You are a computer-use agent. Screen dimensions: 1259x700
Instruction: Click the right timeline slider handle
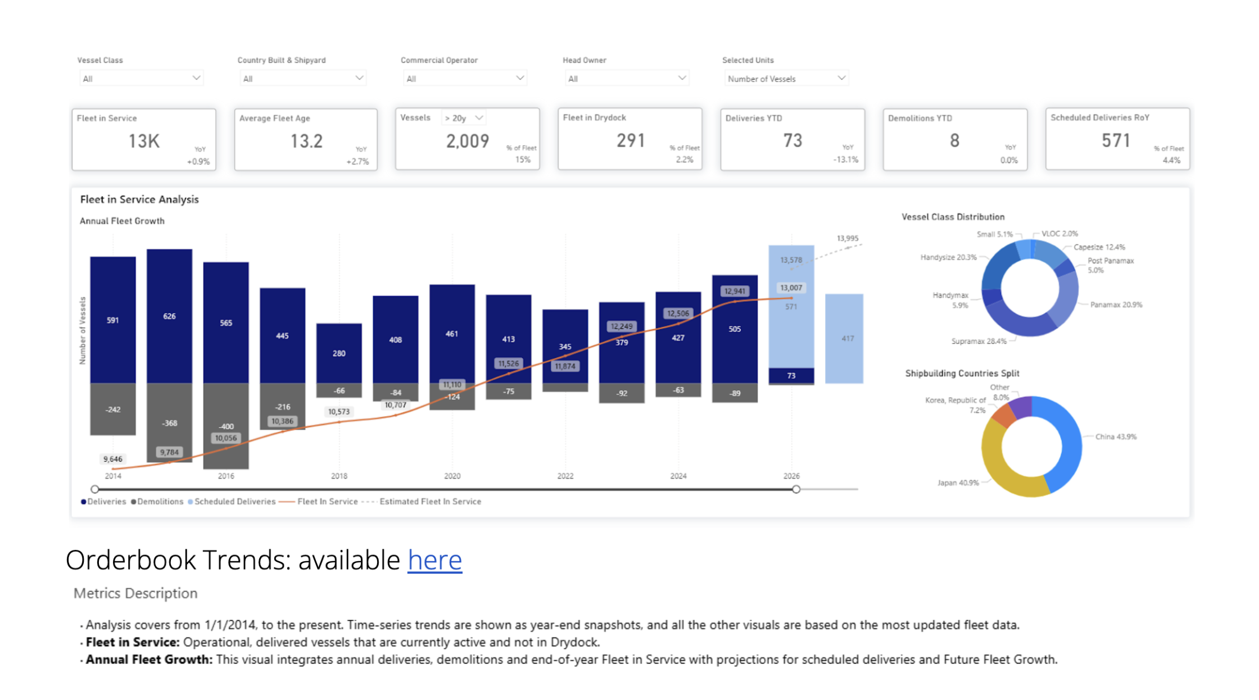(x=796, y=489)
